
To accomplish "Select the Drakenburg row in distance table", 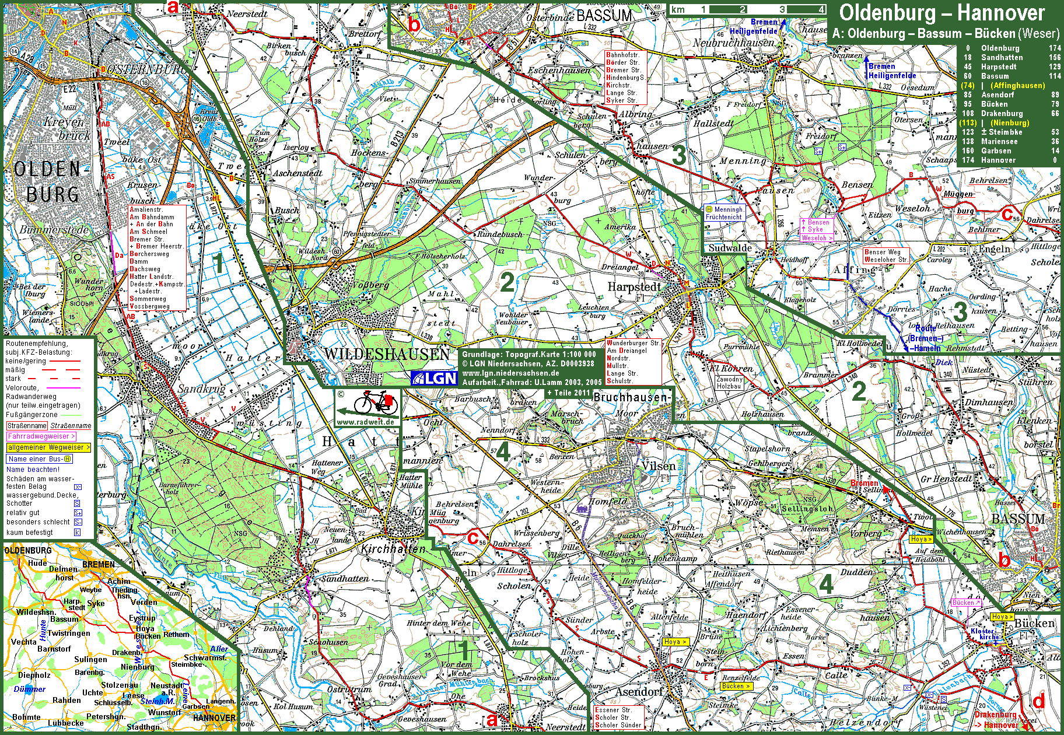I will point(1009,114).
